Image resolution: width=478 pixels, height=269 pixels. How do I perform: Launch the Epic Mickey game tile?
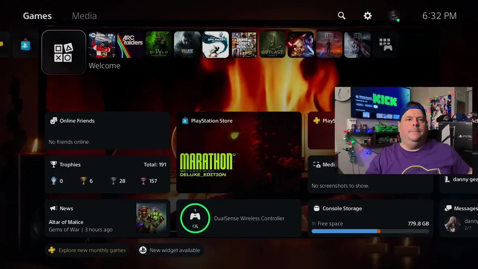(x=215, y=44)
